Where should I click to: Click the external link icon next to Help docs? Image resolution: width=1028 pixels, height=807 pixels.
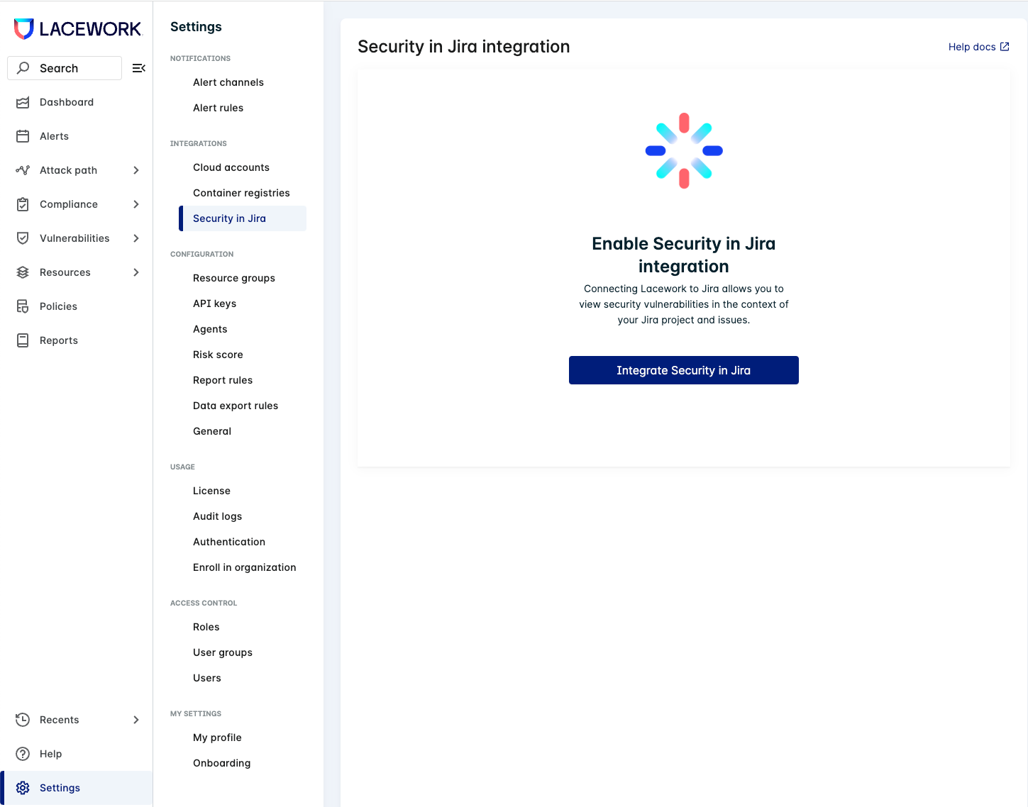click(x=1005, y=47)
